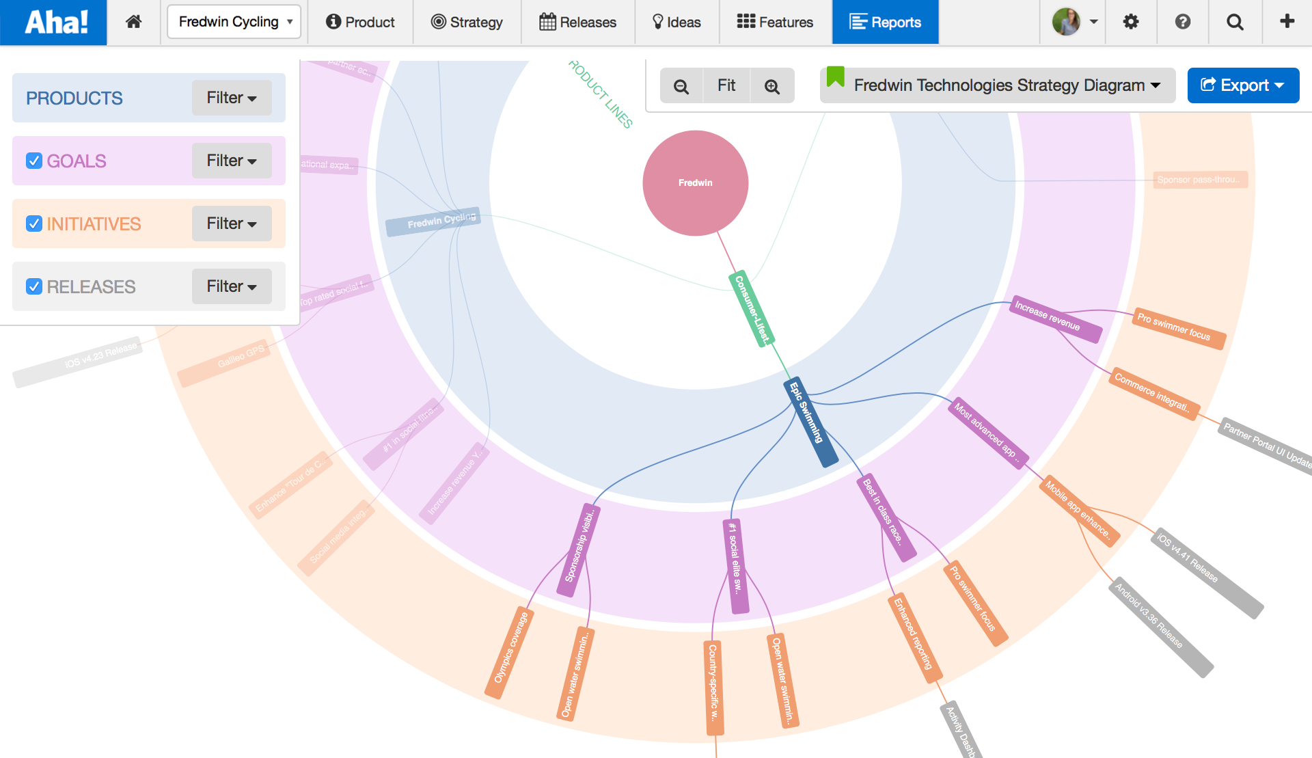1312x758 pixels.
Task: Zoom out of the strategy diagram
Action: click(681, 85)
